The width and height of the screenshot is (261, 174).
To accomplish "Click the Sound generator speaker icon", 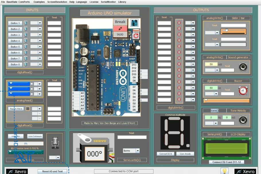I will click(x=243, y=67).
